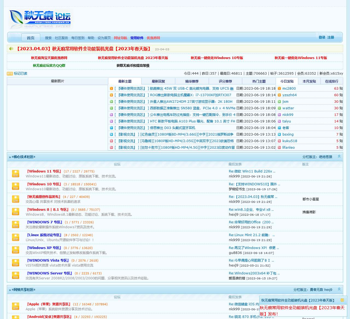Click the Windows 11 forum folder icon

pyautogui.click(x=16, y=174)
